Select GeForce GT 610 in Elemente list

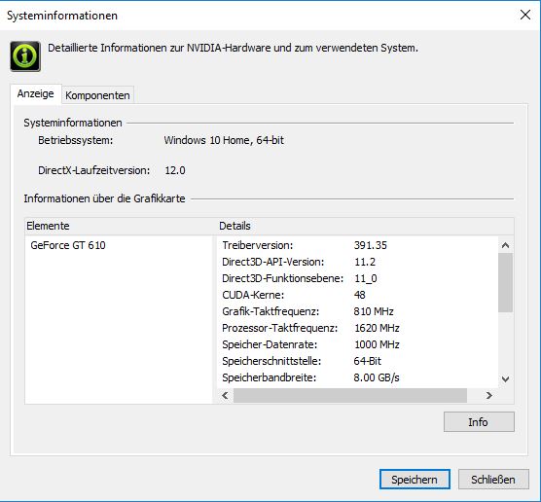click(68, 245)
